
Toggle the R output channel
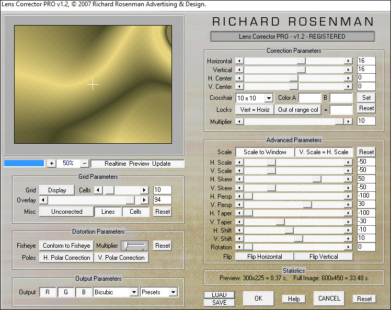click(48, 292)
